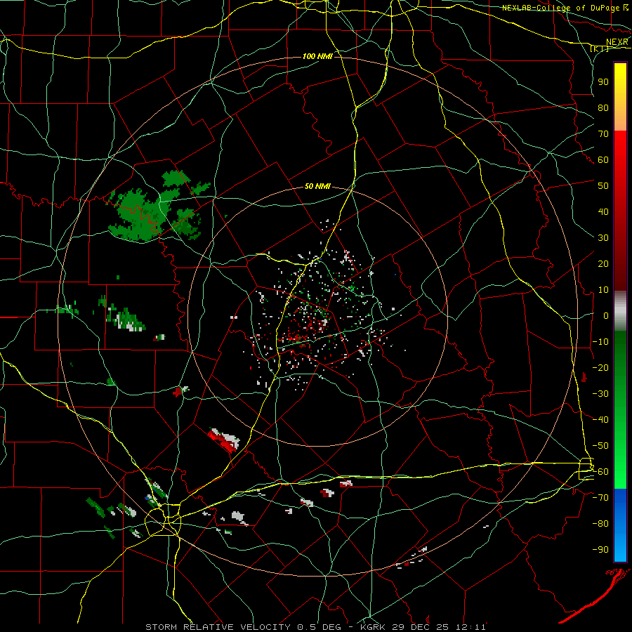Screen dimensions: 632x632
Task: Click the -80 tick label on velocity scale
Action: pos(600,524)
